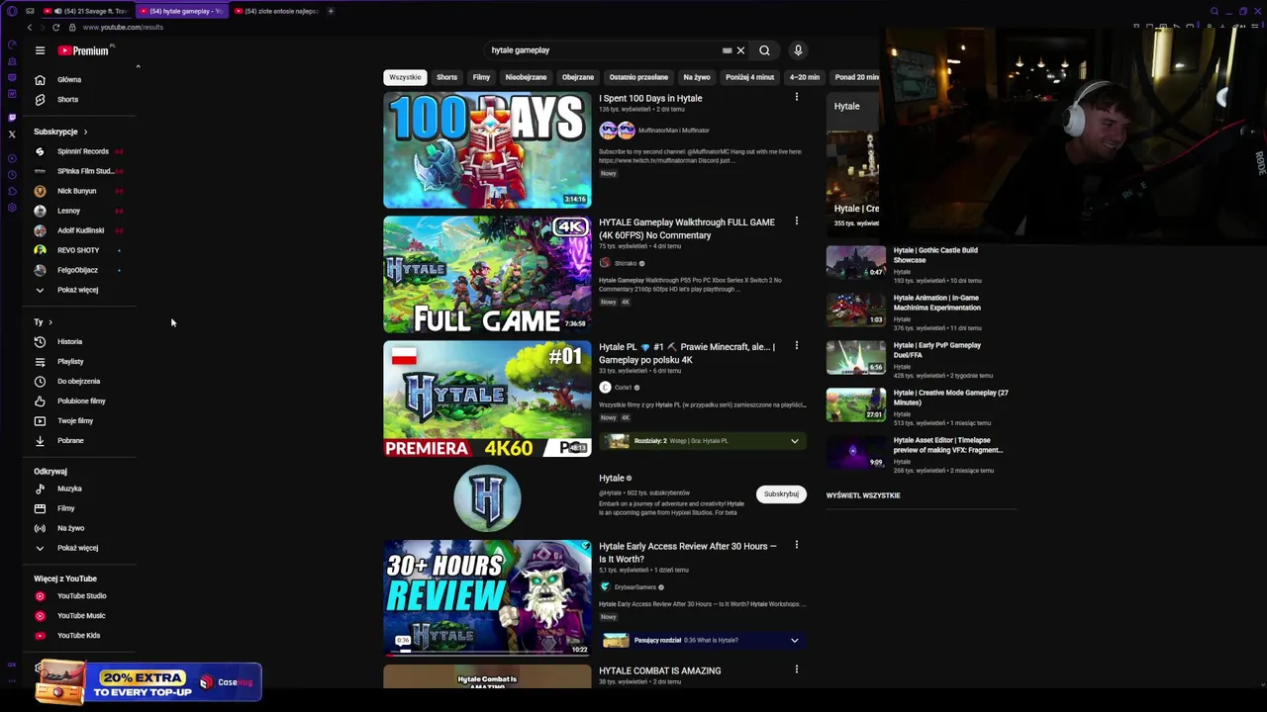The image size is (1267, 712).
Task: Click the YouTube Premium logo
Action: pos(84,50)
